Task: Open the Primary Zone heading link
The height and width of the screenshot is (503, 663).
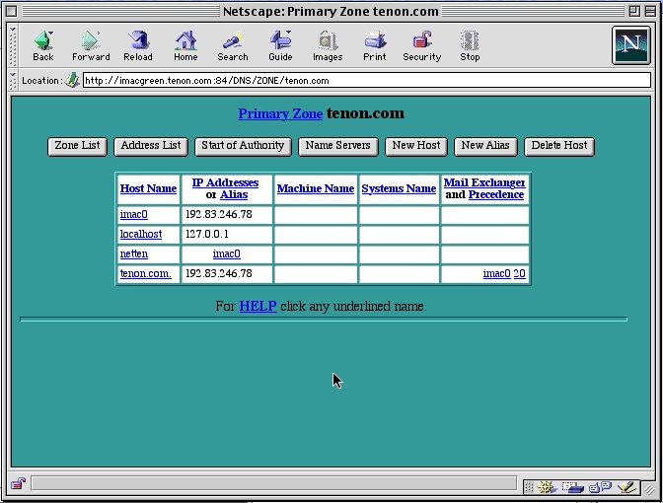Action: click(x=280, y=113)
